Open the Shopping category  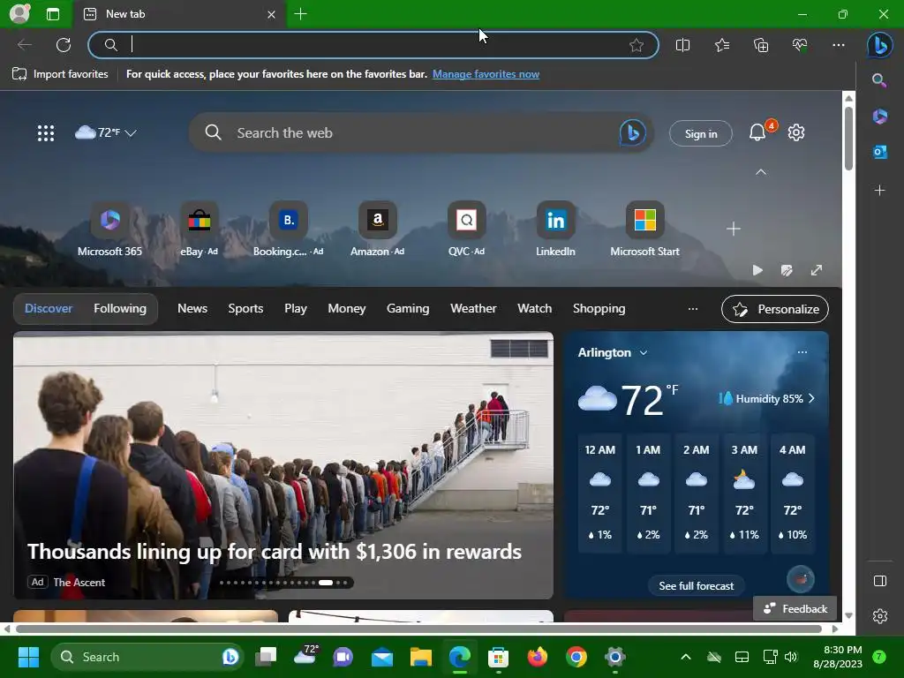point(599,308)
